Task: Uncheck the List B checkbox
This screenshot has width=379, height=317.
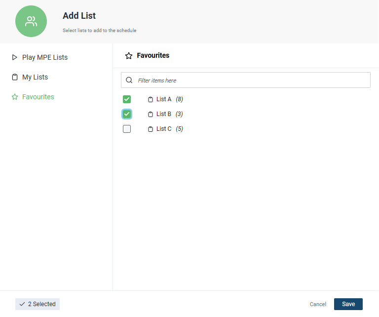Action: (127, 114)
